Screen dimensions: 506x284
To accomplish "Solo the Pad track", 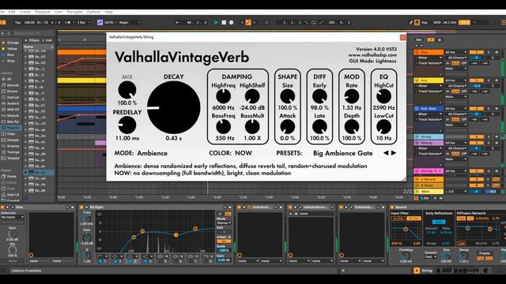I will coord(489,52).
